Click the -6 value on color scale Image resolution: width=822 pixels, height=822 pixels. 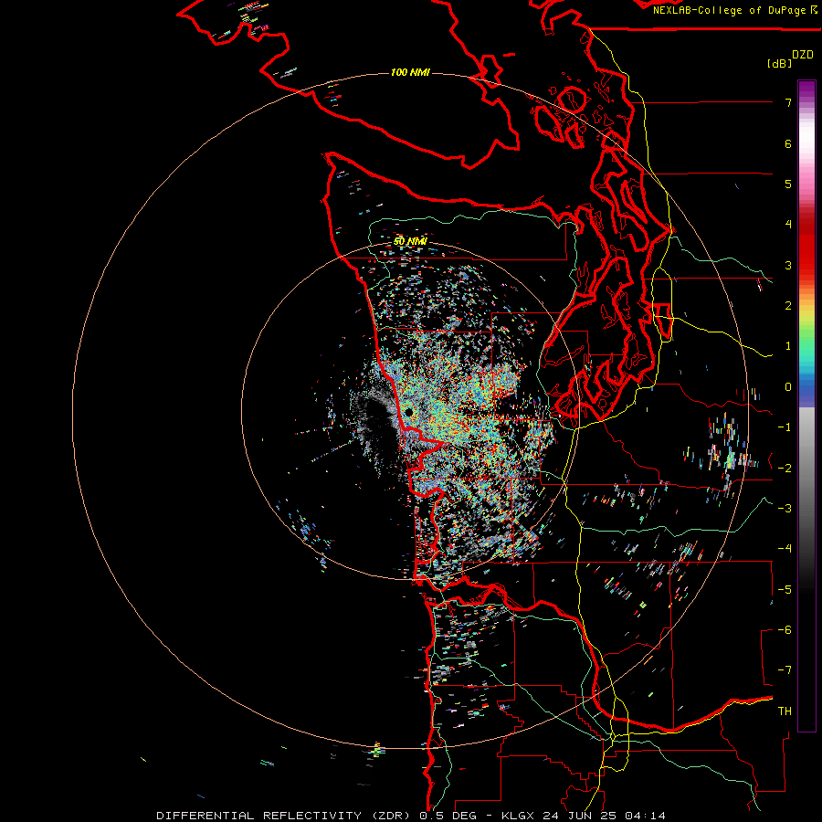click(785, 630)
